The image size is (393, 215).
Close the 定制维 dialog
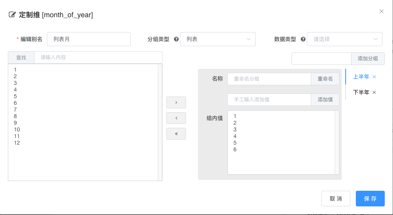pos(382,11)
